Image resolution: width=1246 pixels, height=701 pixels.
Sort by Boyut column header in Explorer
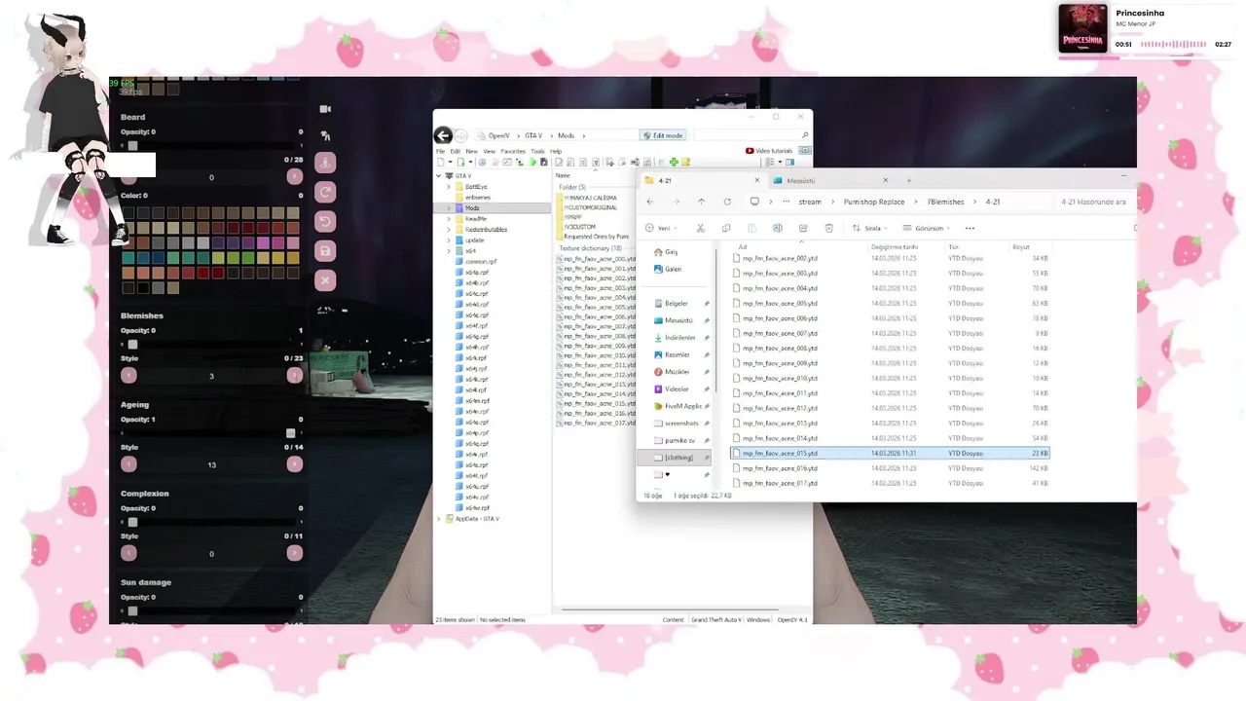(x=1021, y=247)
